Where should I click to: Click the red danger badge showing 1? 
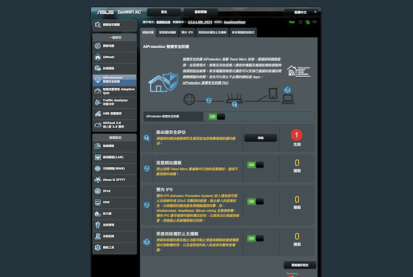coord(297,135)
